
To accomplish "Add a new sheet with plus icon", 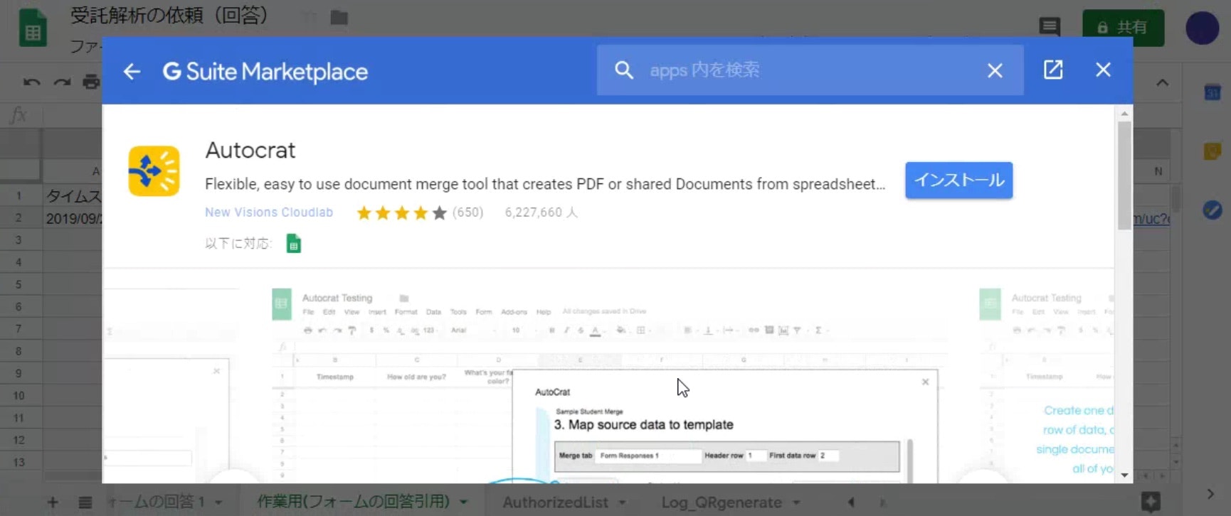I will pyautogui.click(x=53, y=502).
